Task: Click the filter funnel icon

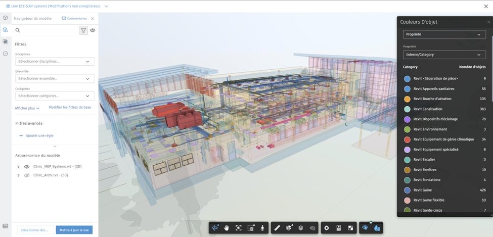Action: pos(83,30)
